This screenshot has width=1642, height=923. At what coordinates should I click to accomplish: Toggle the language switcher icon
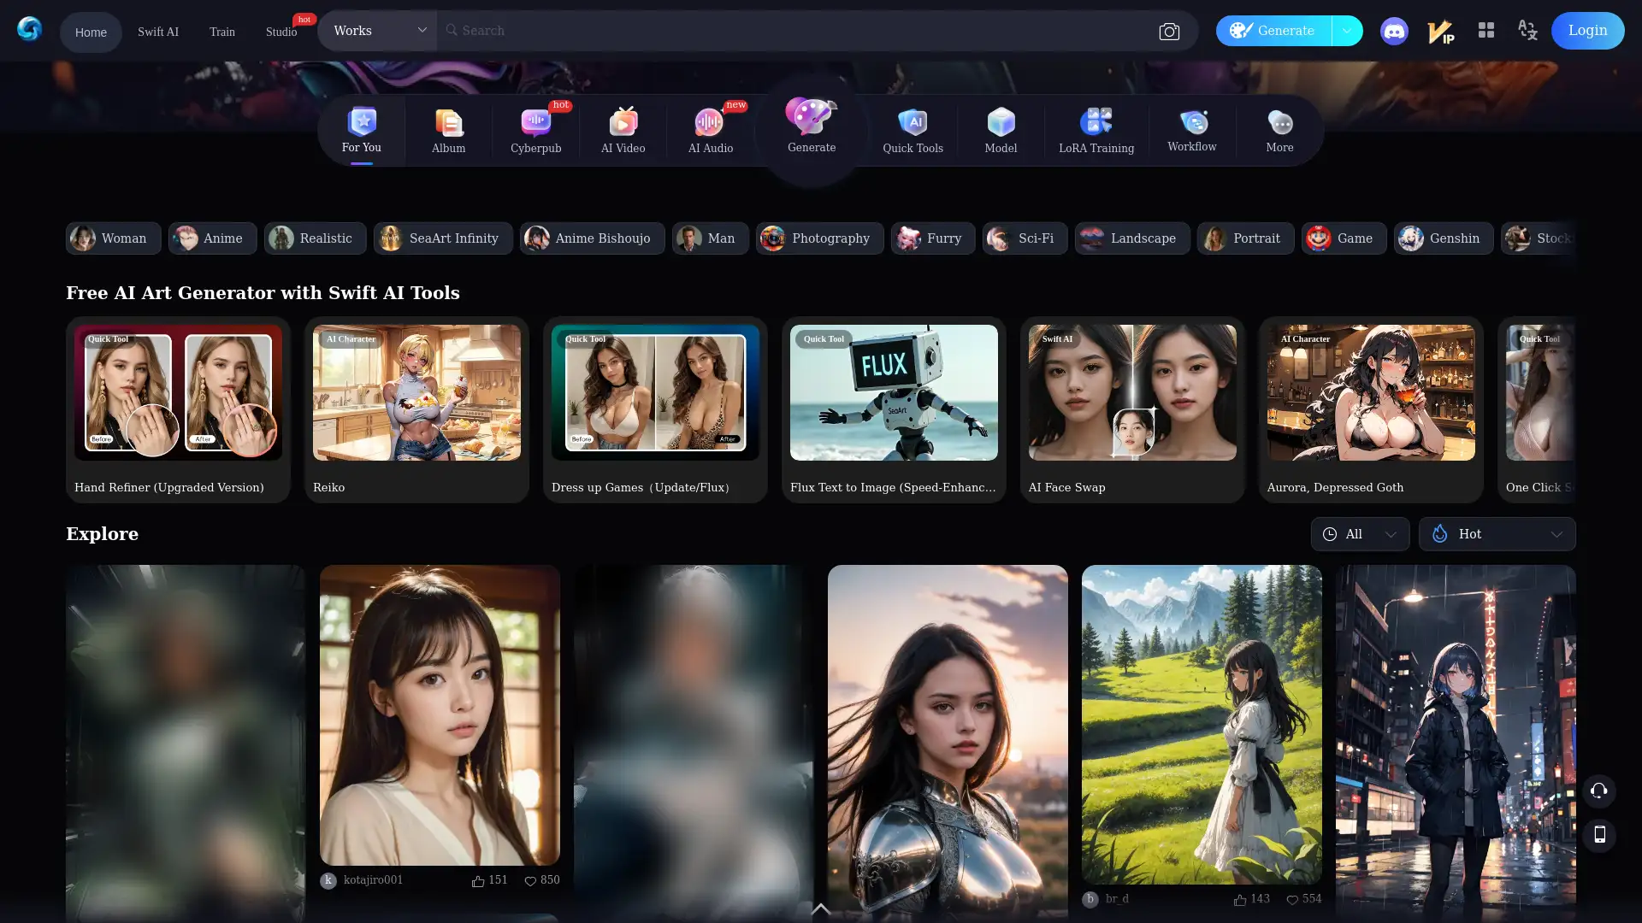(1528, 31)
